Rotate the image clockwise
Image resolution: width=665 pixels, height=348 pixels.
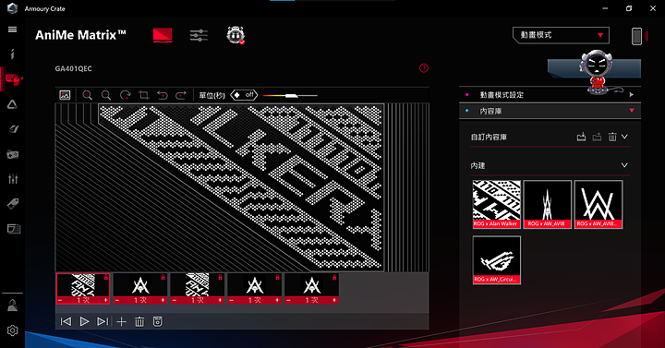[x=125, y=95]
